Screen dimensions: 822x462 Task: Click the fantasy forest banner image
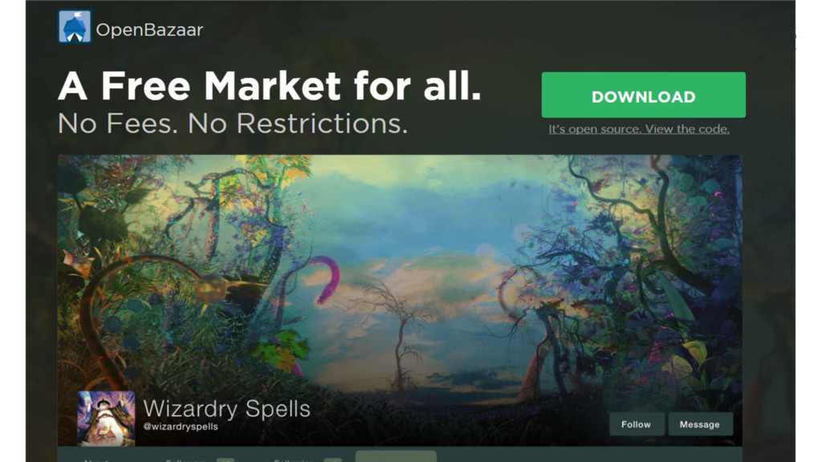pyautogui.click(x=400, y=273)
